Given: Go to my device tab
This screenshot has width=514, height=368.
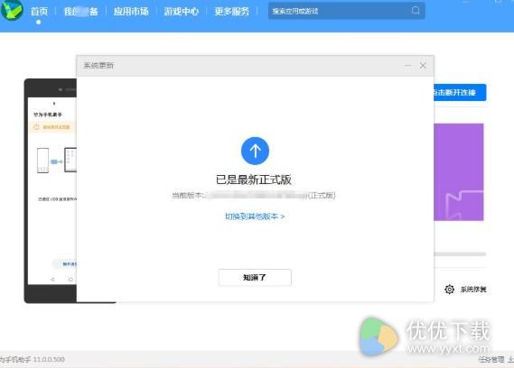Looking at the screenshot, I should point(81,12).
